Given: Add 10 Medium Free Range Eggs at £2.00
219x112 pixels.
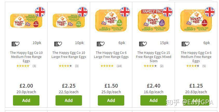Looking at the screenshot, I should point(26,100).
